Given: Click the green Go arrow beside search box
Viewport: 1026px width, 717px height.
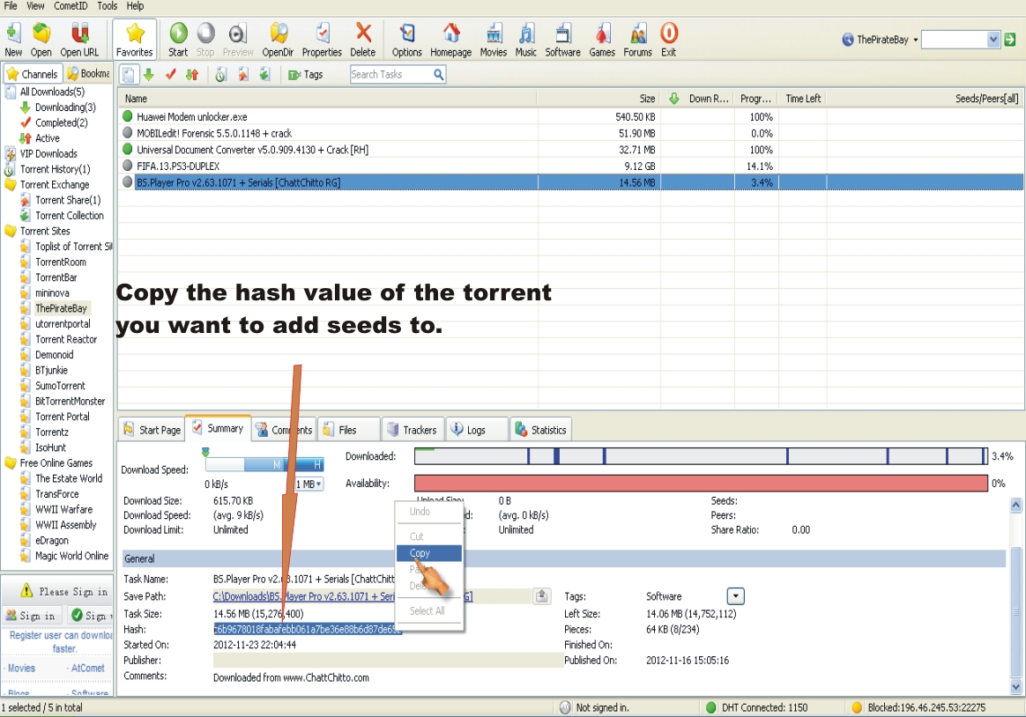Looking at the screenshot, I should [1010, 40].
